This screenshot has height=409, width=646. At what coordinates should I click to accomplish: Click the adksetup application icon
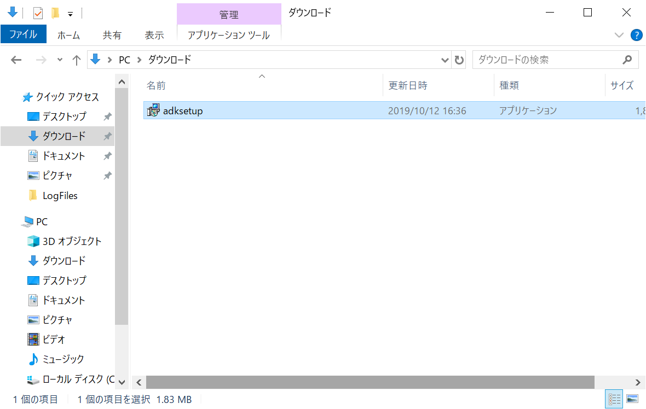pos(153,110)
